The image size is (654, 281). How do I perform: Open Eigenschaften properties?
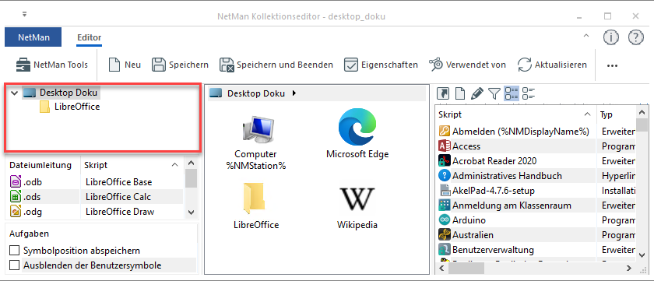[381, 65]
